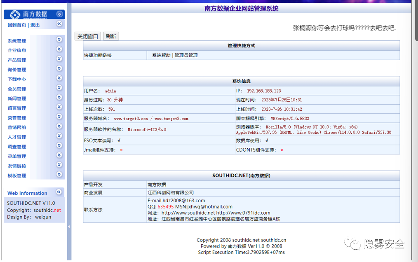This screenshot has height=262, width=418.
Task: Hide sidebar with the splitter arrow
Action: click(69, 227)
